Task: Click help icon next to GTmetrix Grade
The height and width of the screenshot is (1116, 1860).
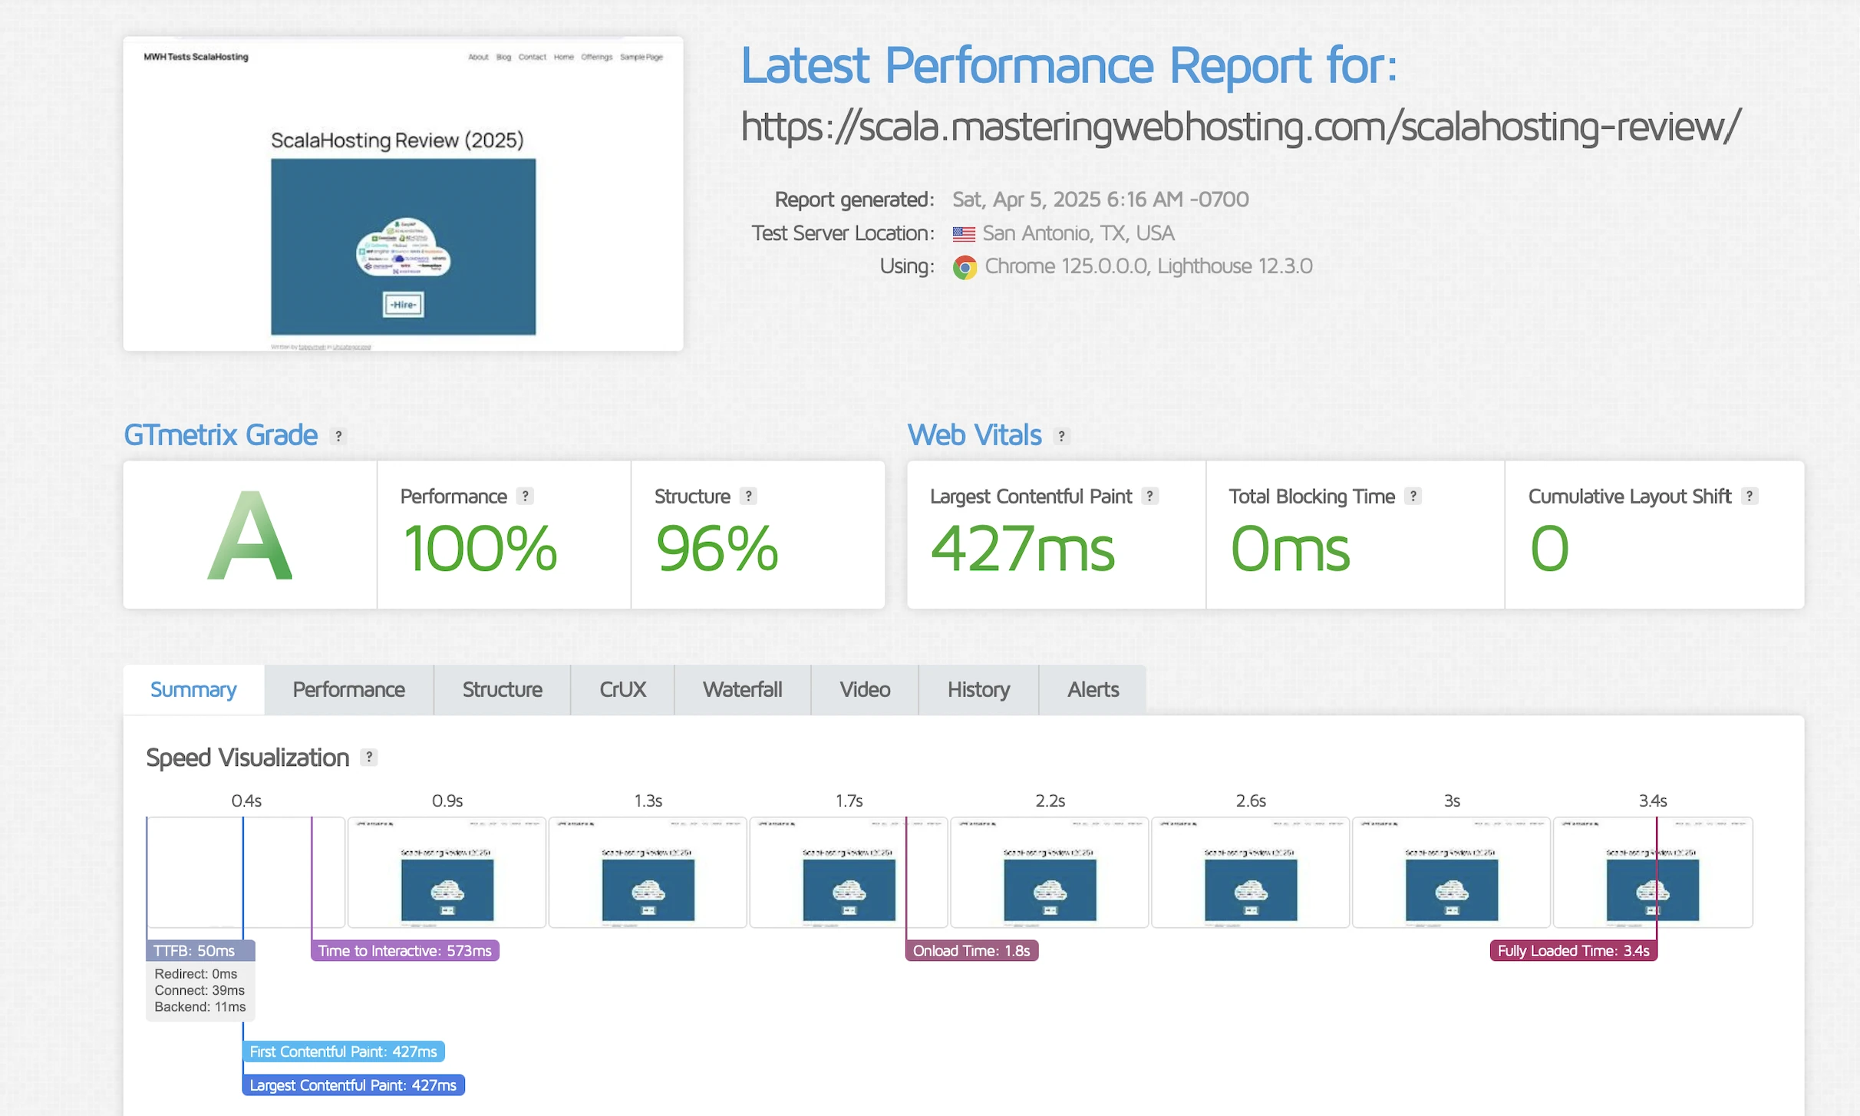Action: [x=338, y=436]
